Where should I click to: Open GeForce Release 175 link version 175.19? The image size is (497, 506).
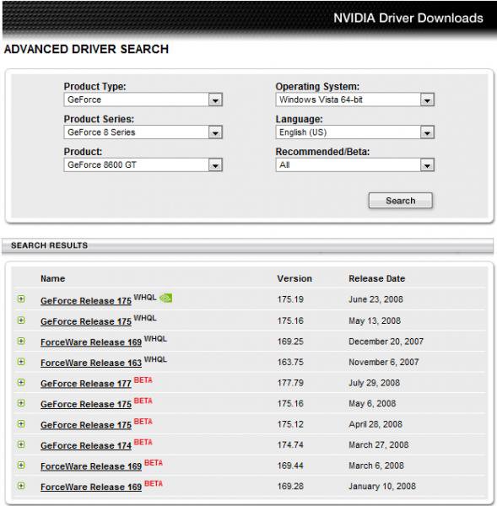pyautogui.click(x=86, y=301)
